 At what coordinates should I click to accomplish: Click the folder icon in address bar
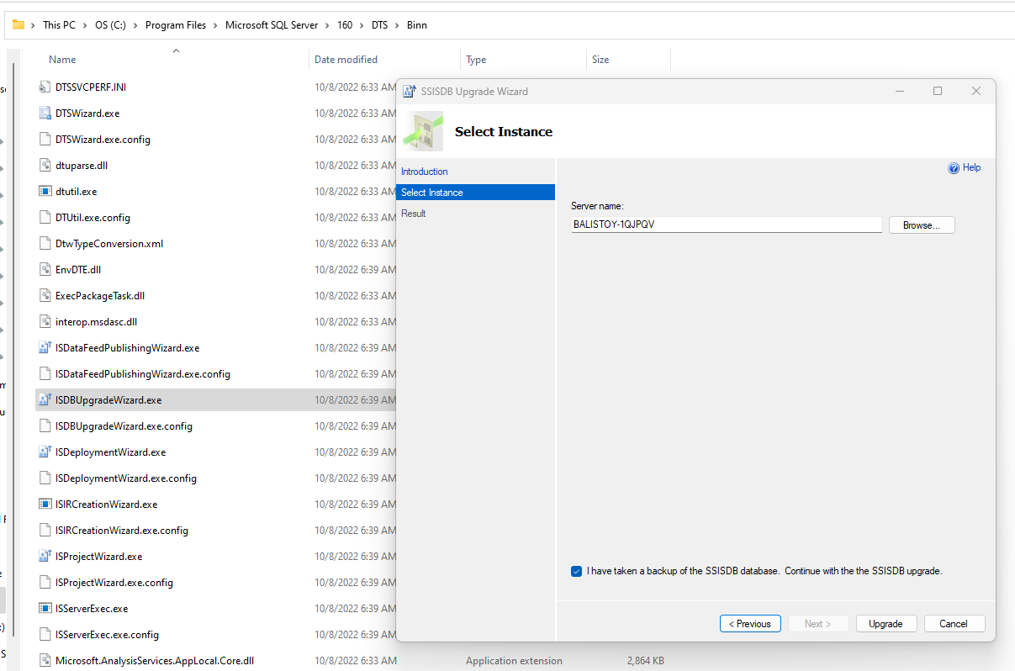pyautogui.click(x=18, y=24)
